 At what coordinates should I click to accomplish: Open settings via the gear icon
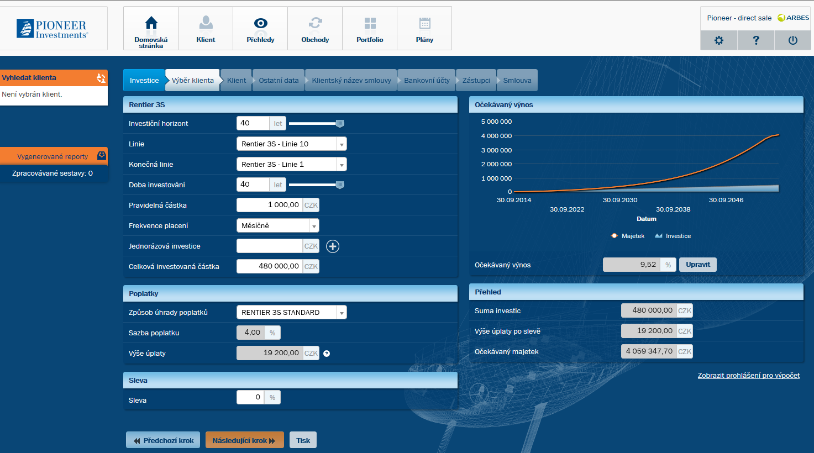point(718,40)
